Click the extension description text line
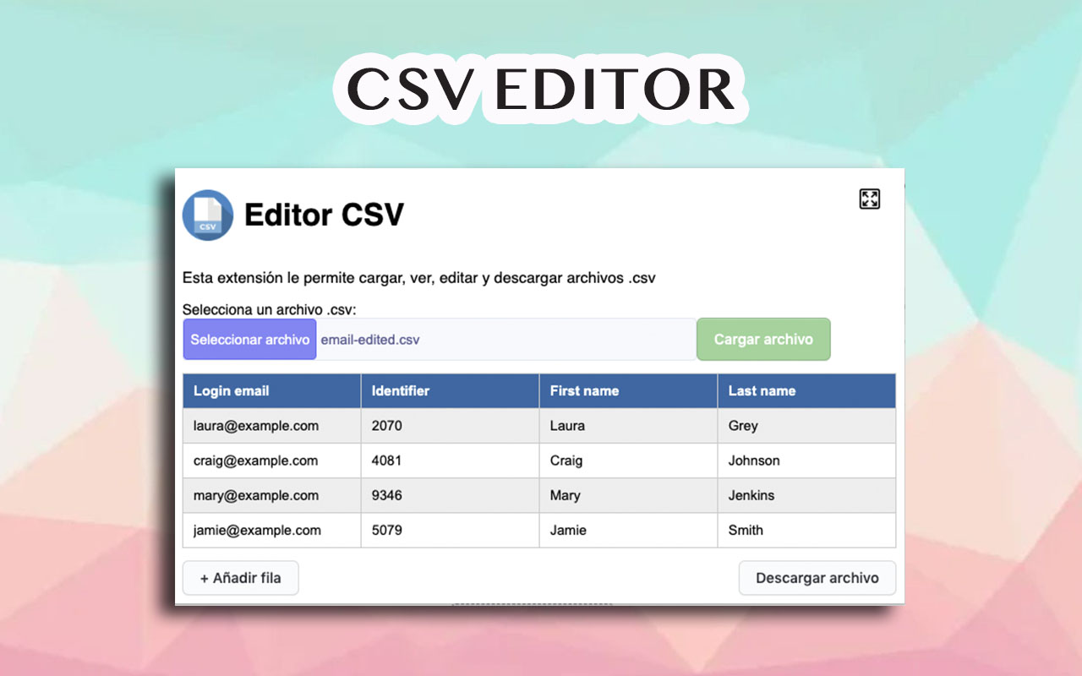The width and height of the screenshot is (1082, 676). point(419,278)
